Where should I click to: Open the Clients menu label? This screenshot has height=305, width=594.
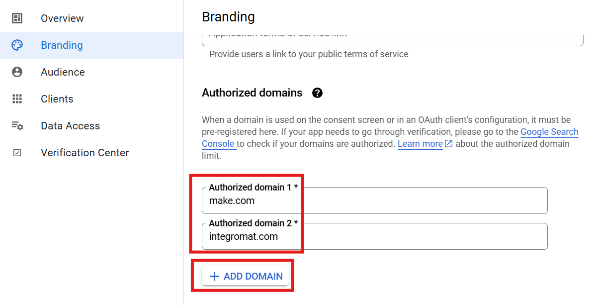point(57,99)
